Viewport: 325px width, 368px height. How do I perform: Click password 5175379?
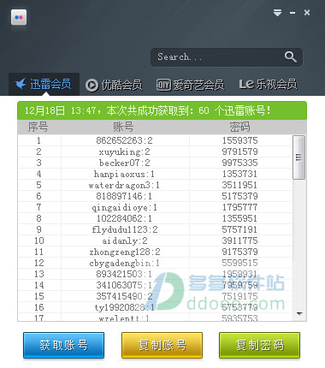[240, 196]
